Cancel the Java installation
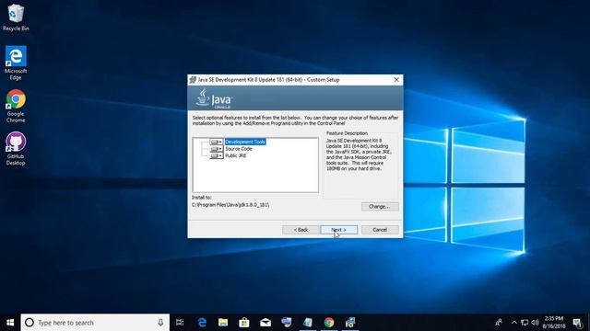 tap(380, 230)
